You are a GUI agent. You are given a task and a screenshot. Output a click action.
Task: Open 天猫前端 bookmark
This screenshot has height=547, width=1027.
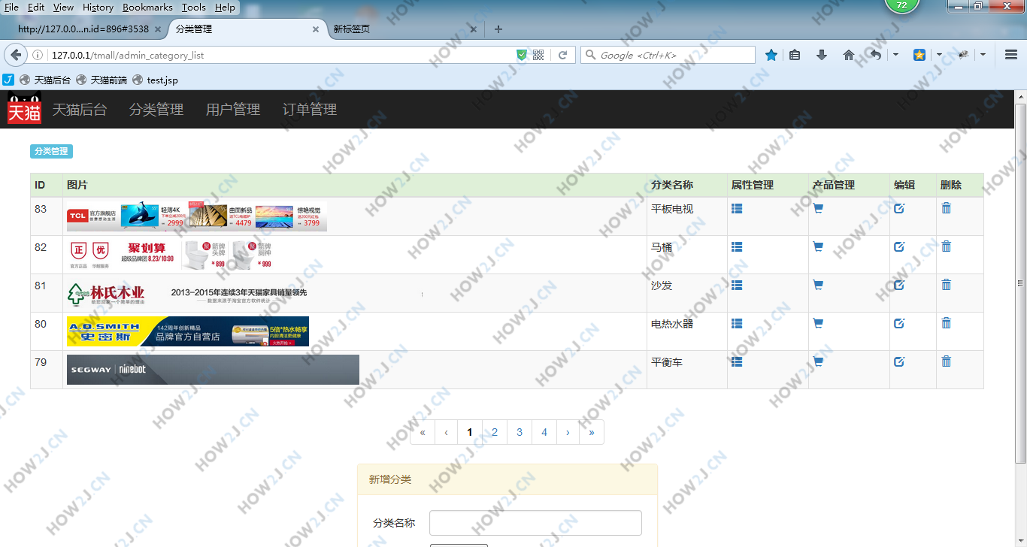tap(101, 80)
